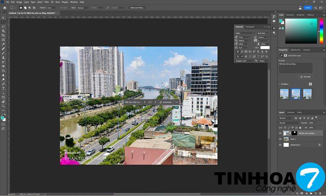Image resolution: width=326 pixels, height=196 pixels.
Task: Open the layer blend mode dropdown
Action: 289,123
